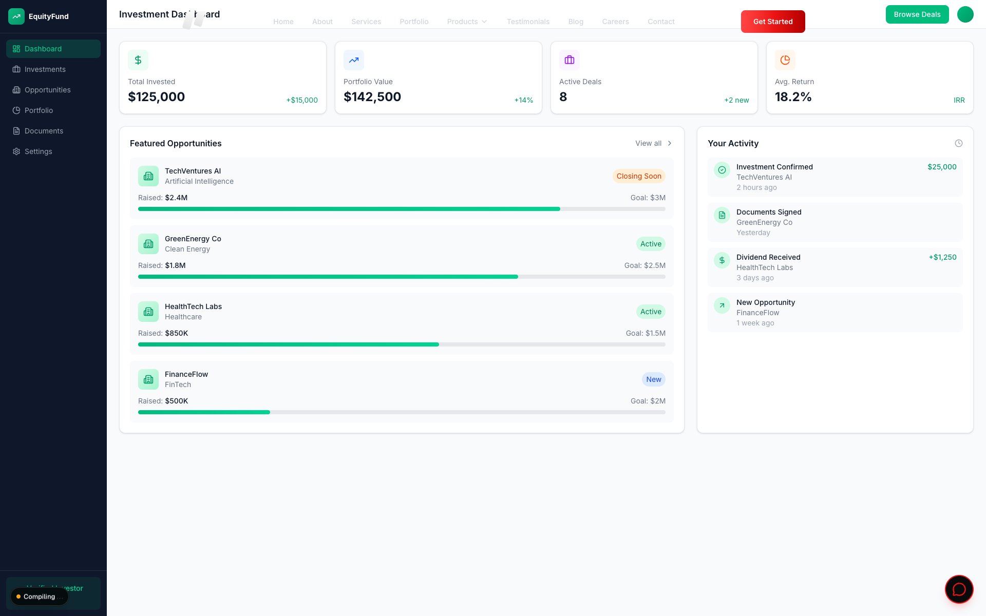Click the EquityFund logo icon
This screenshot has width=986, height=616.
pos(16,16)
